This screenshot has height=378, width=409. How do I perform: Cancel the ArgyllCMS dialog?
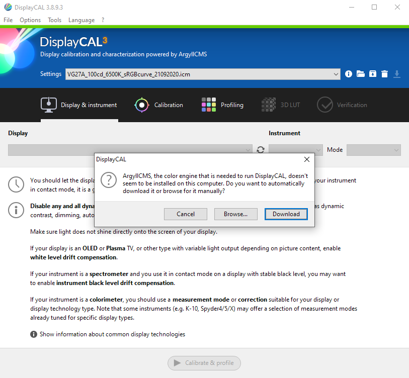point(186,214)
